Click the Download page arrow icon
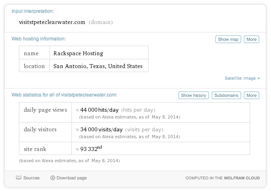Screen dimensions: 271x191 (x=53, y=178)
